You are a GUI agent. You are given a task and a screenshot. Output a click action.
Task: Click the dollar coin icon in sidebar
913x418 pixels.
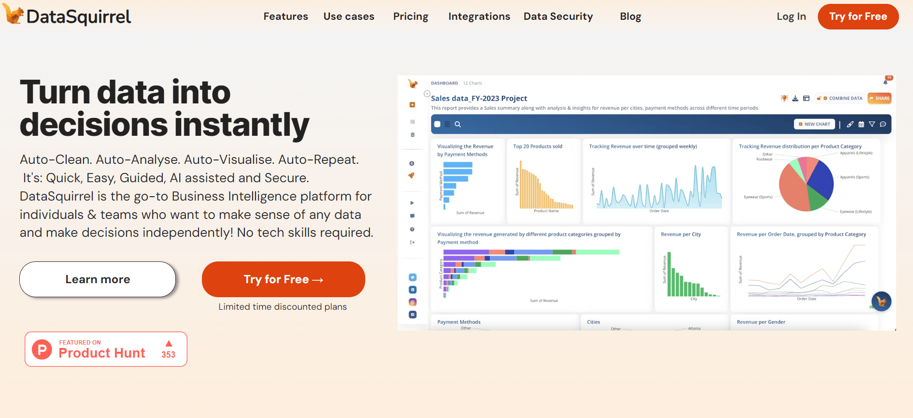click(x=412, y=163)
